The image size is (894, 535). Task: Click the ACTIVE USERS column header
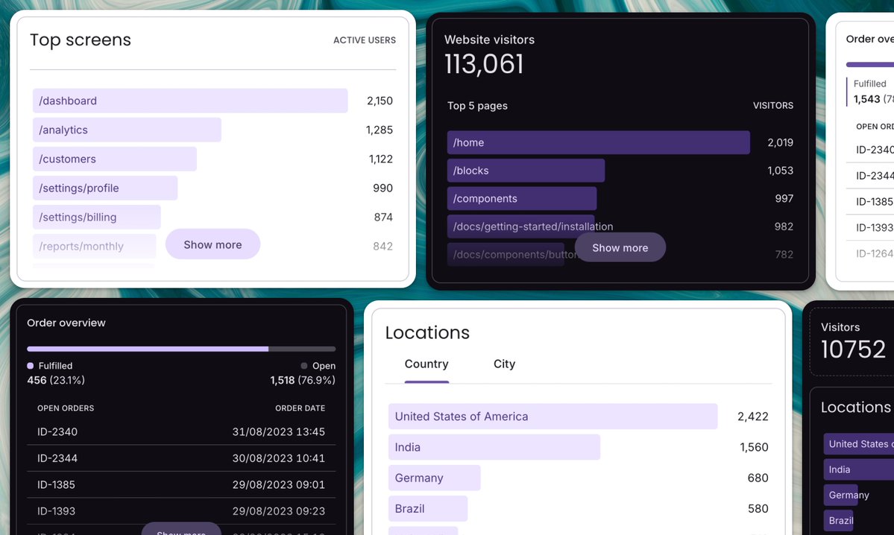point(365,40)
